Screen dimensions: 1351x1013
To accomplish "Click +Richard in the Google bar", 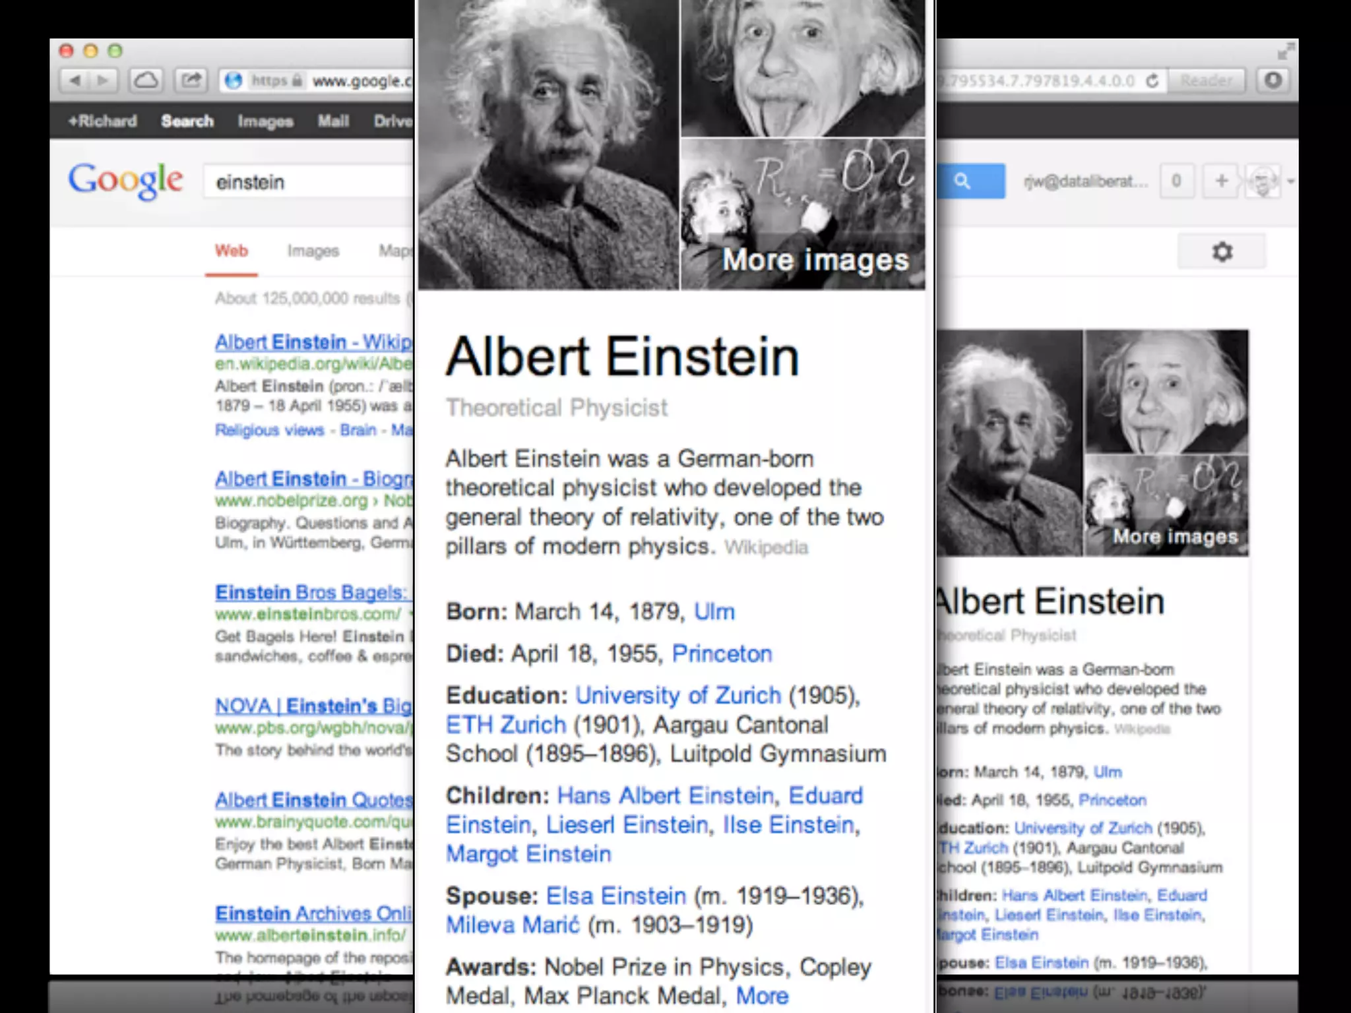I will point(103,121).
